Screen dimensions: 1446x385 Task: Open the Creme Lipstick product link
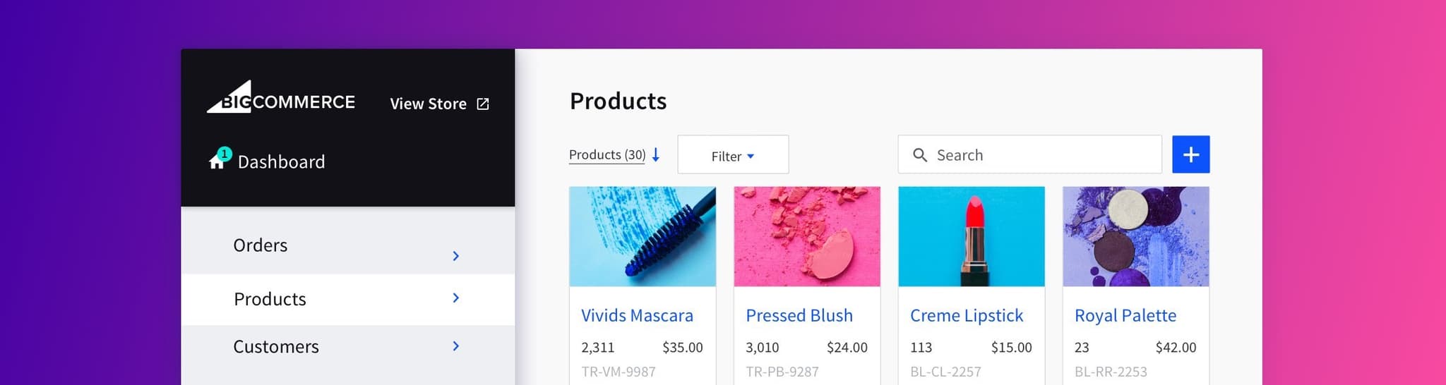966,316
